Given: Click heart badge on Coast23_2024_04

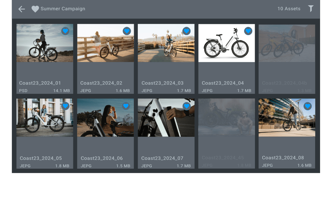Looking at the screenshot, I should pos(248,31).
